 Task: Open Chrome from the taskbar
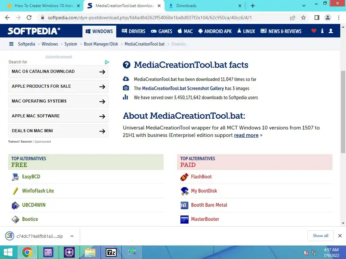point(27,252)
